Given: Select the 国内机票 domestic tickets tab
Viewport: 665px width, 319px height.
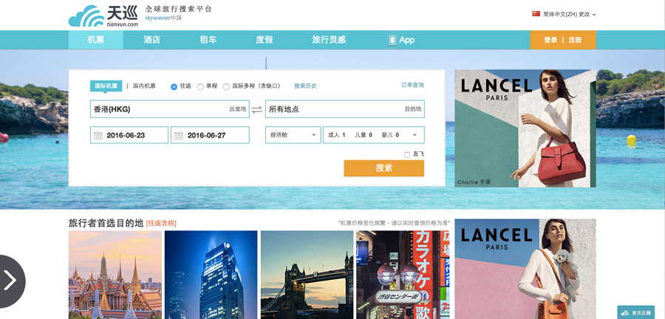Looking at the screenshot, I should click(x=144, y=86).
